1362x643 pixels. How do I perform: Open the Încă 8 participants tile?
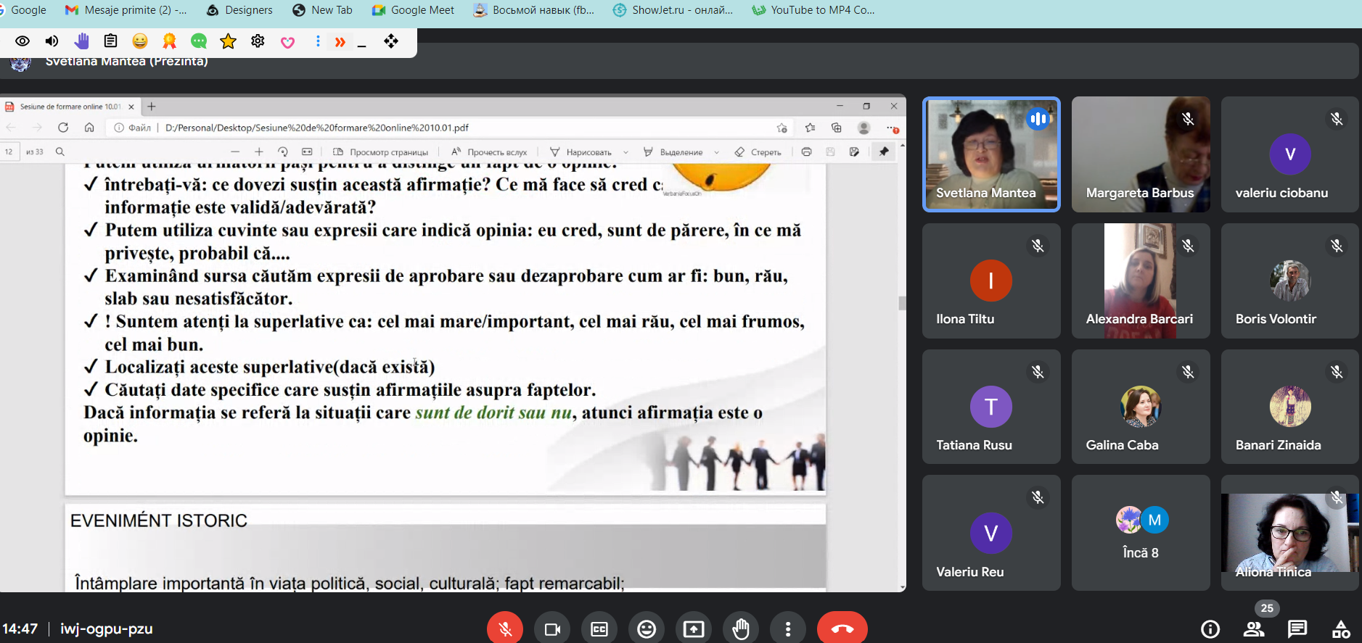click(x=1140, y=533)
